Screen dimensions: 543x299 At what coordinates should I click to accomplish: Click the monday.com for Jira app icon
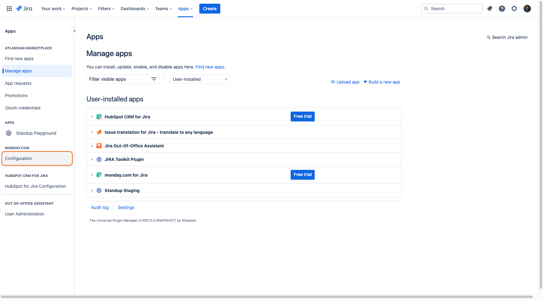coord(99,175)
